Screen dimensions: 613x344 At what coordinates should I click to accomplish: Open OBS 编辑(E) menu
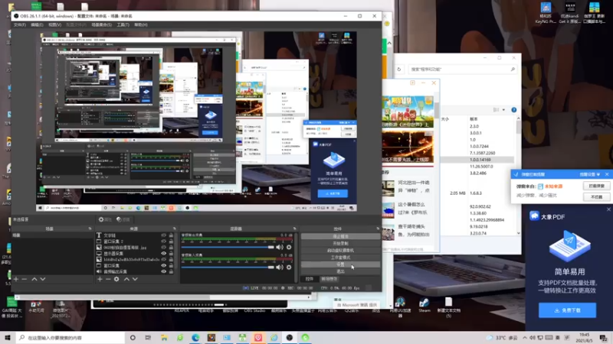coord(37,25)
